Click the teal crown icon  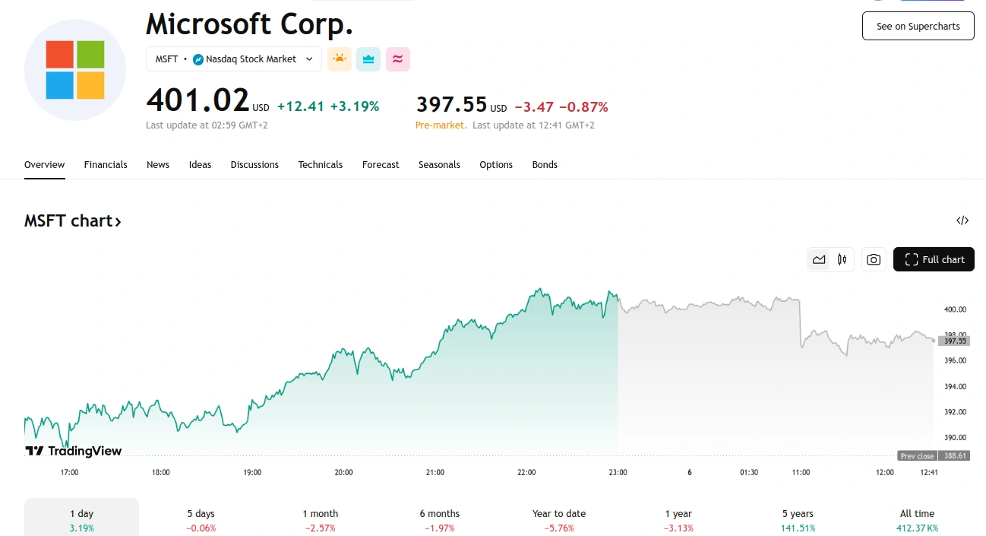click(x=368, y=59)
